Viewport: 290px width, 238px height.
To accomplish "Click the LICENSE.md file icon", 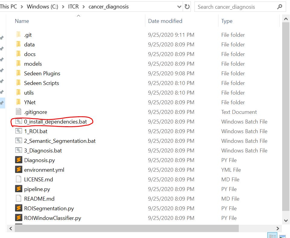I will 18,179.
